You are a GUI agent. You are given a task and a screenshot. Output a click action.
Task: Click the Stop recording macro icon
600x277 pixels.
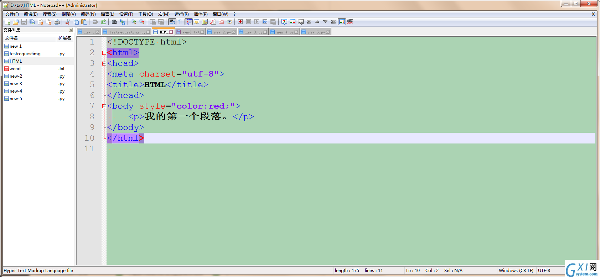point(248,22)
